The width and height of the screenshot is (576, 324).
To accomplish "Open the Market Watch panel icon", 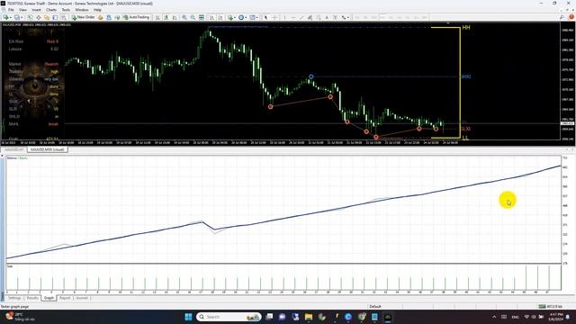I will pos(30,17).
